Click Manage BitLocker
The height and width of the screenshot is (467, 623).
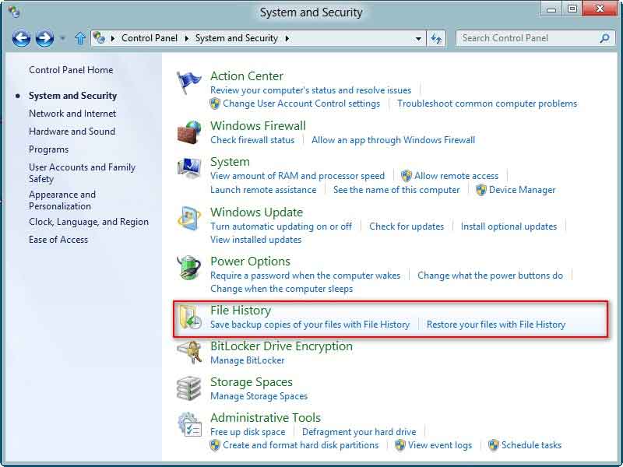coord(247,360)
